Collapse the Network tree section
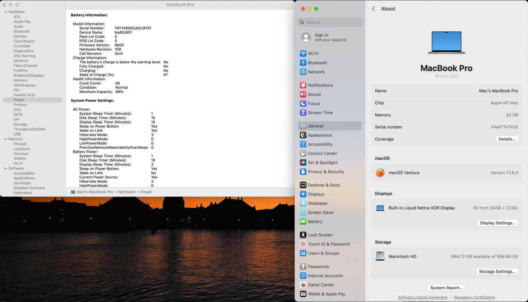 pos(5,139)
